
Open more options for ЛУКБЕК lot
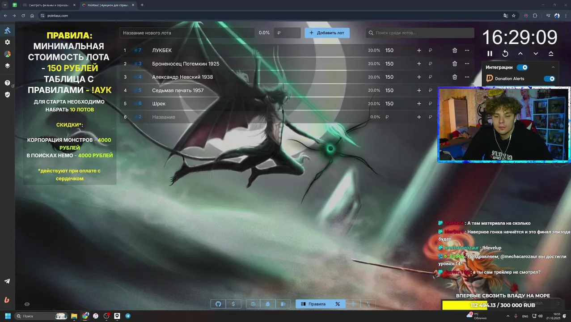tap(467, 51)
